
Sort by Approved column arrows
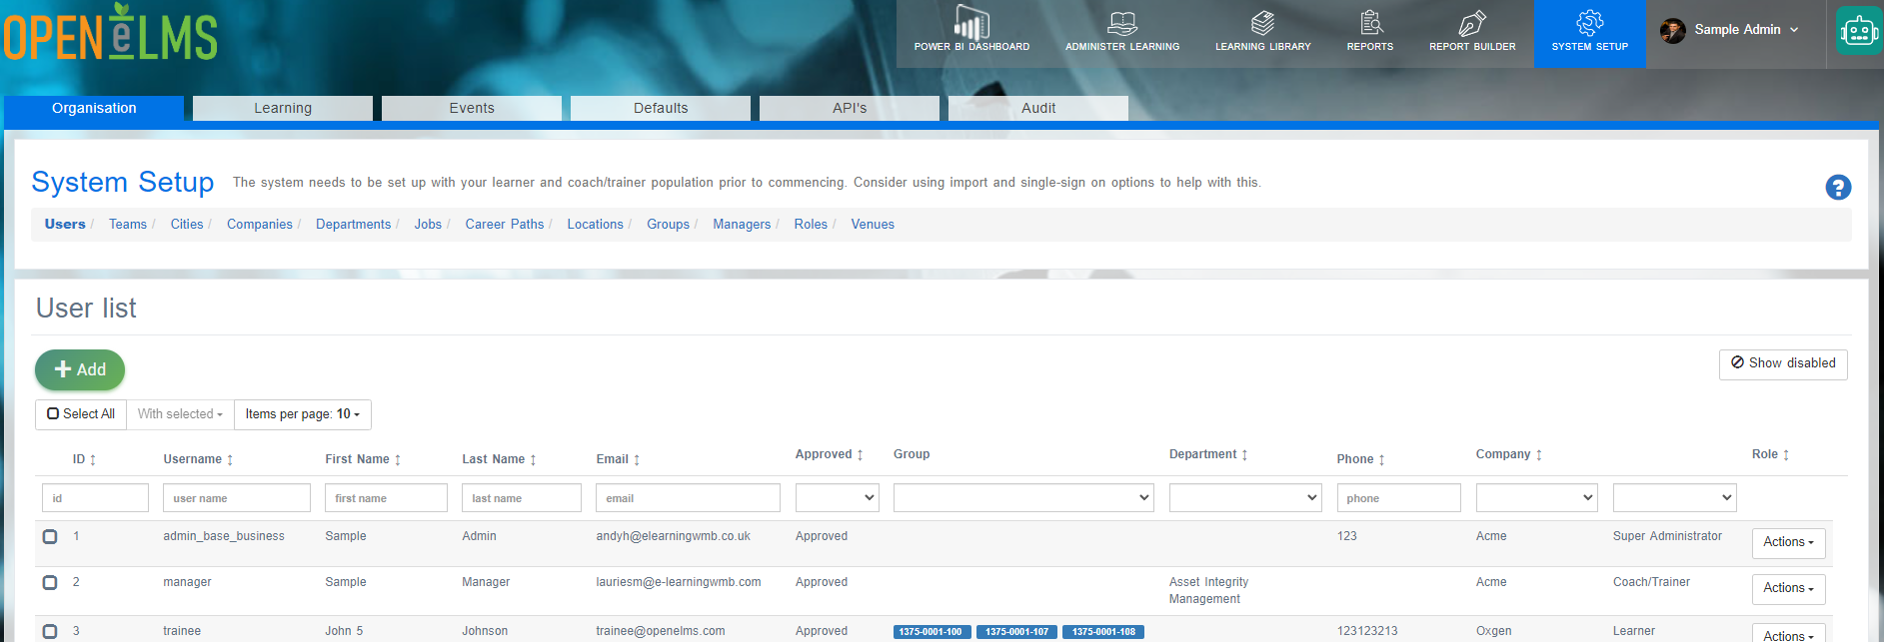(x=860, y=455)
